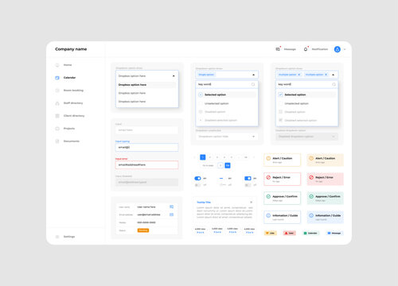Expand the closed dropdown below single-select list

pyautogui.click(x=227, y=137)
